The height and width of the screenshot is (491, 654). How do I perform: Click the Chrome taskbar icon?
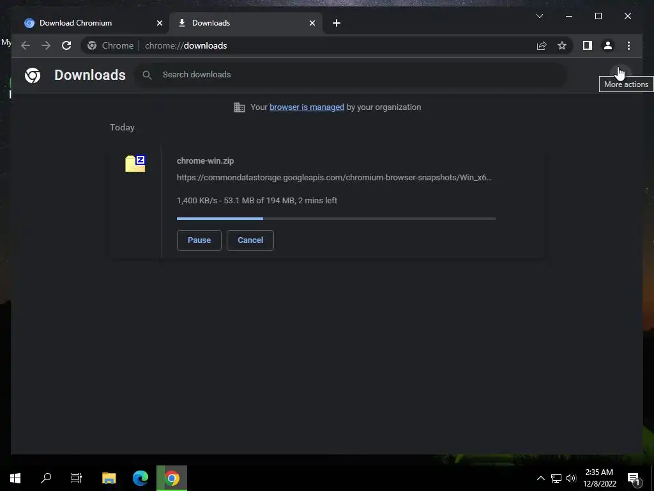point(171,478)
